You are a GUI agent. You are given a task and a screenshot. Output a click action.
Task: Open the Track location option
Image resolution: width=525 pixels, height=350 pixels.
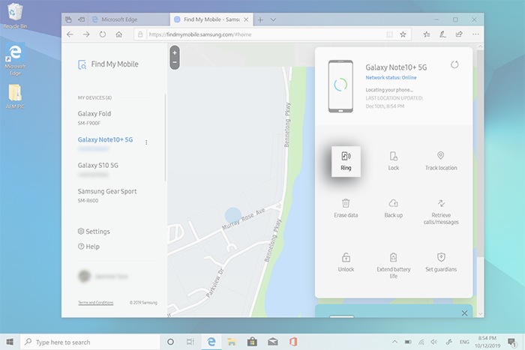pyautogui.click(x=441, y=161)
